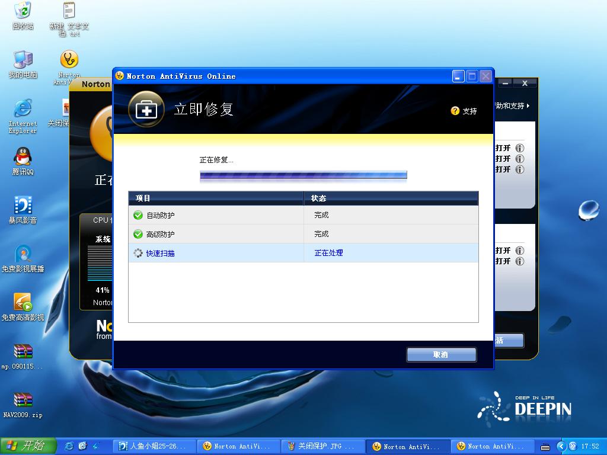Screen dimensions: 607x455
Task: Click the 项目 column header
Action: tap(216, 198)
